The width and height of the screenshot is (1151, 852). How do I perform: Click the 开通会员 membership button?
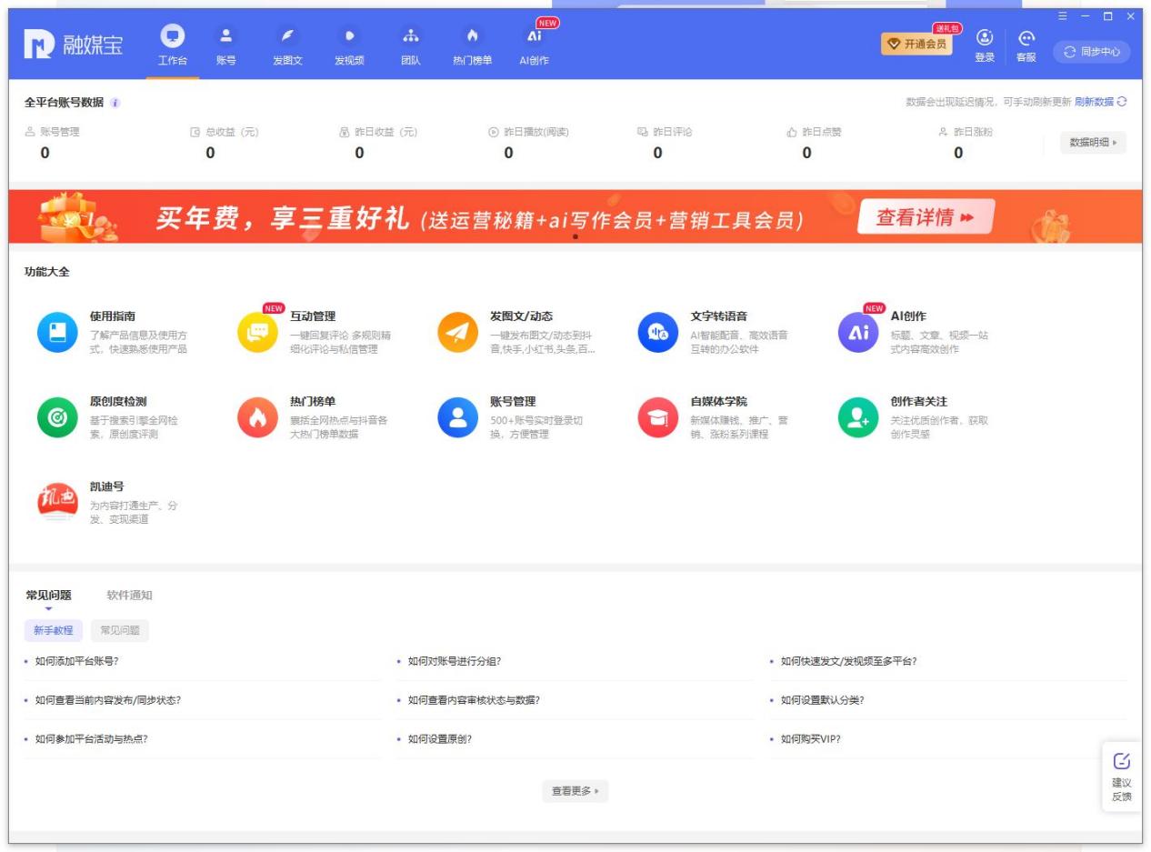pos(916,44)
